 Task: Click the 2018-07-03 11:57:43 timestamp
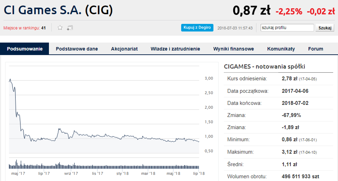pos(235,28)
